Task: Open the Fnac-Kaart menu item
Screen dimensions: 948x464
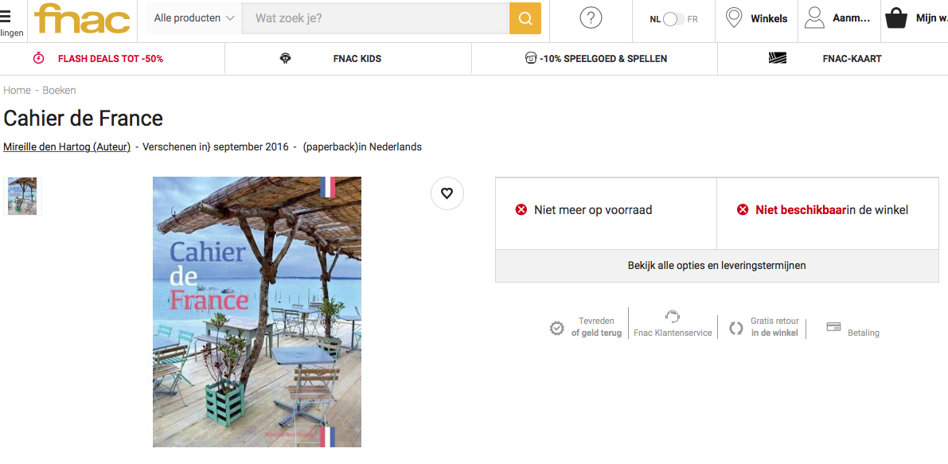Action: (852, 59)
